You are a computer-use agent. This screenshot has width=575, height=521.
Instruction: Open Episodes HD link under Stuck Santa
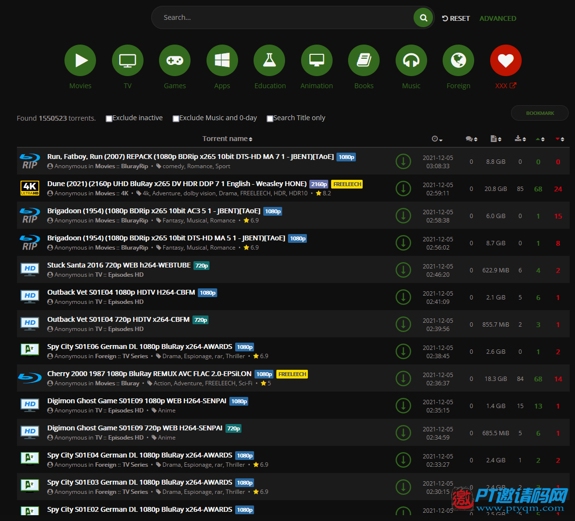[126, 275]
